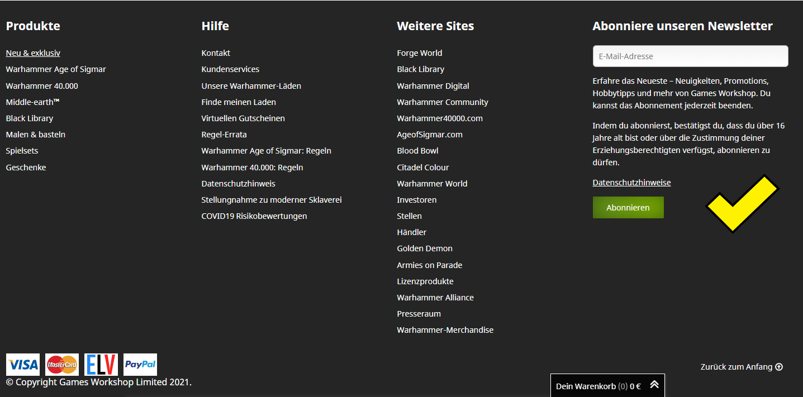Open the Kontakt help link
The height and width of the screenshot is (397, 803).
tap(216, 53)
